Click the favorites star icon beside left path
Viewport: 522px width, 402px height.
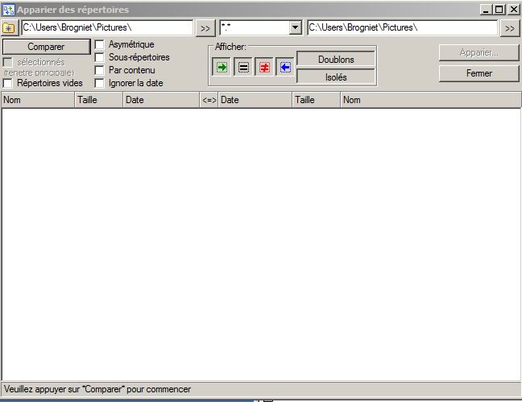tap(10, 28)
